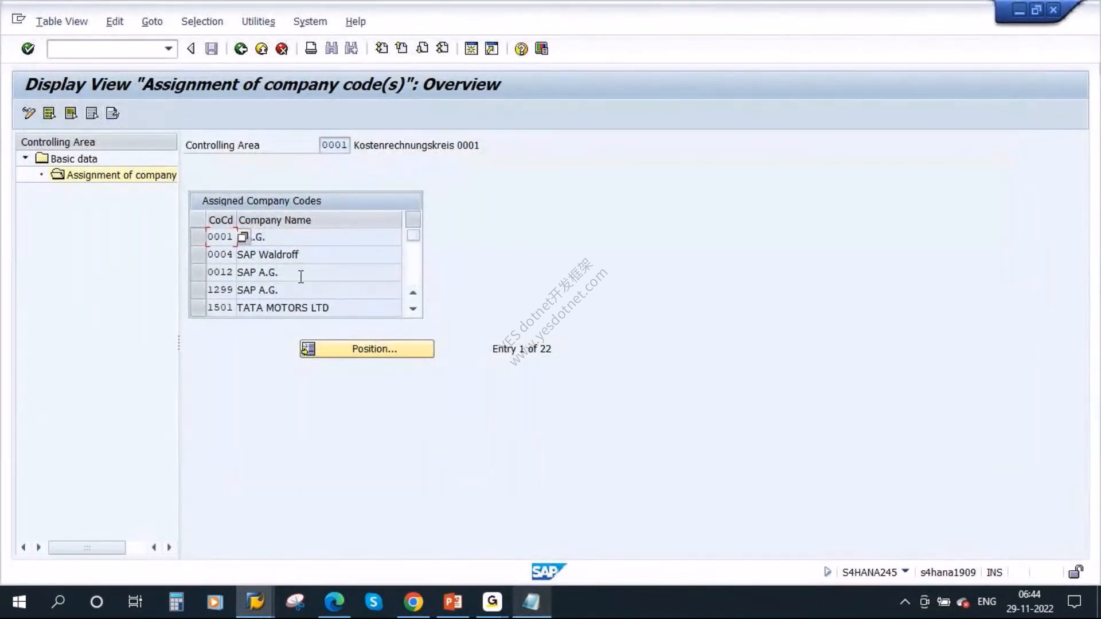Select row 0004 SAP Waldroff selector box
1101x619 pixels.
coord(198,254)
